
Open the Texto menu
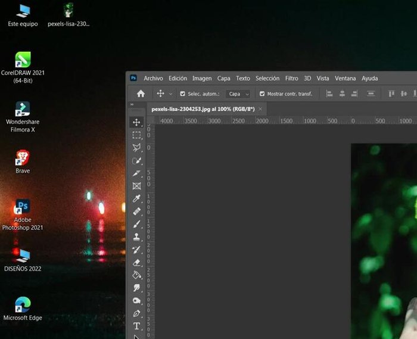click(243, 79)
